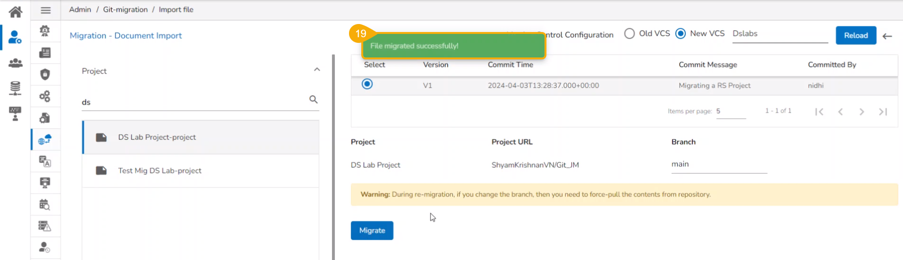Click Admin in the breadcrumb
The image size is (903, 260).
(80, 9)
